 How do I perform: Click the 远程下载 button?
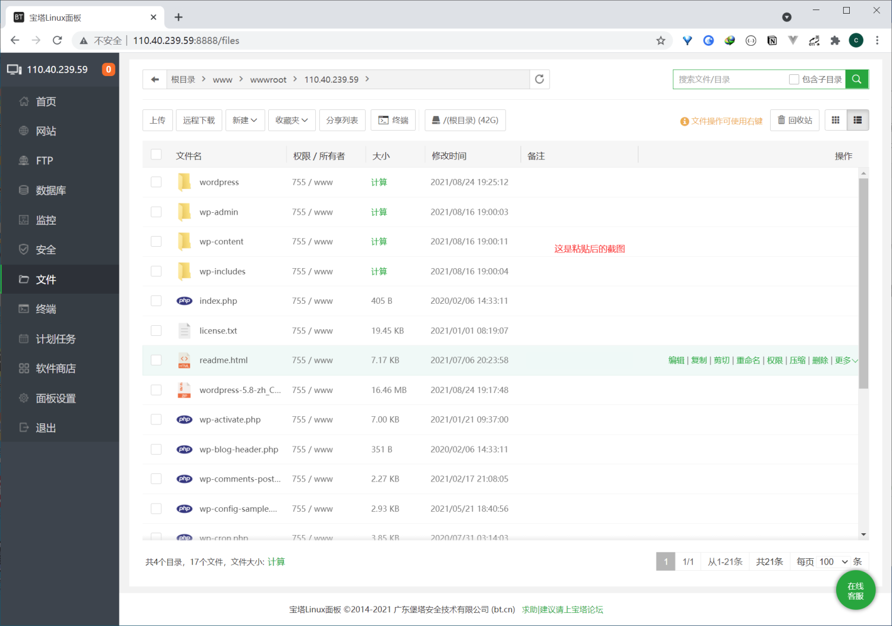pyautogui.click(x=199, y=120)
